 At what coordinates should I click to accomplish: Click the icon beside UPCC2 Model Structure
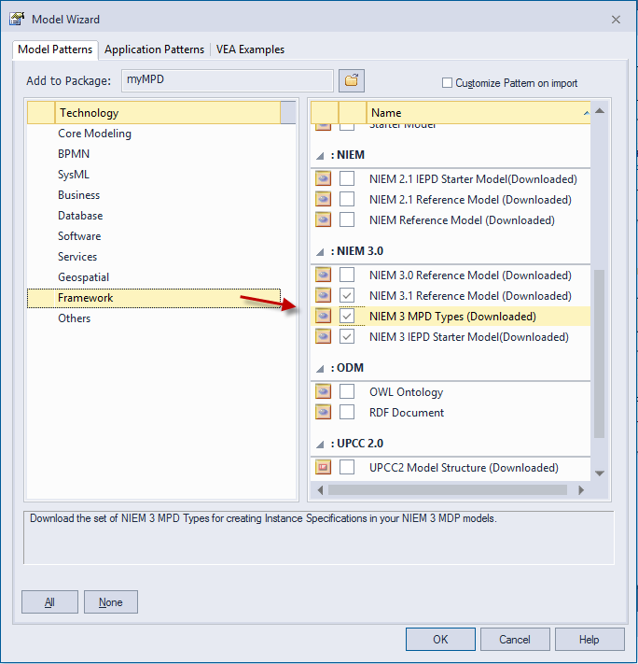pyautogui.click(x=323, y=468)
